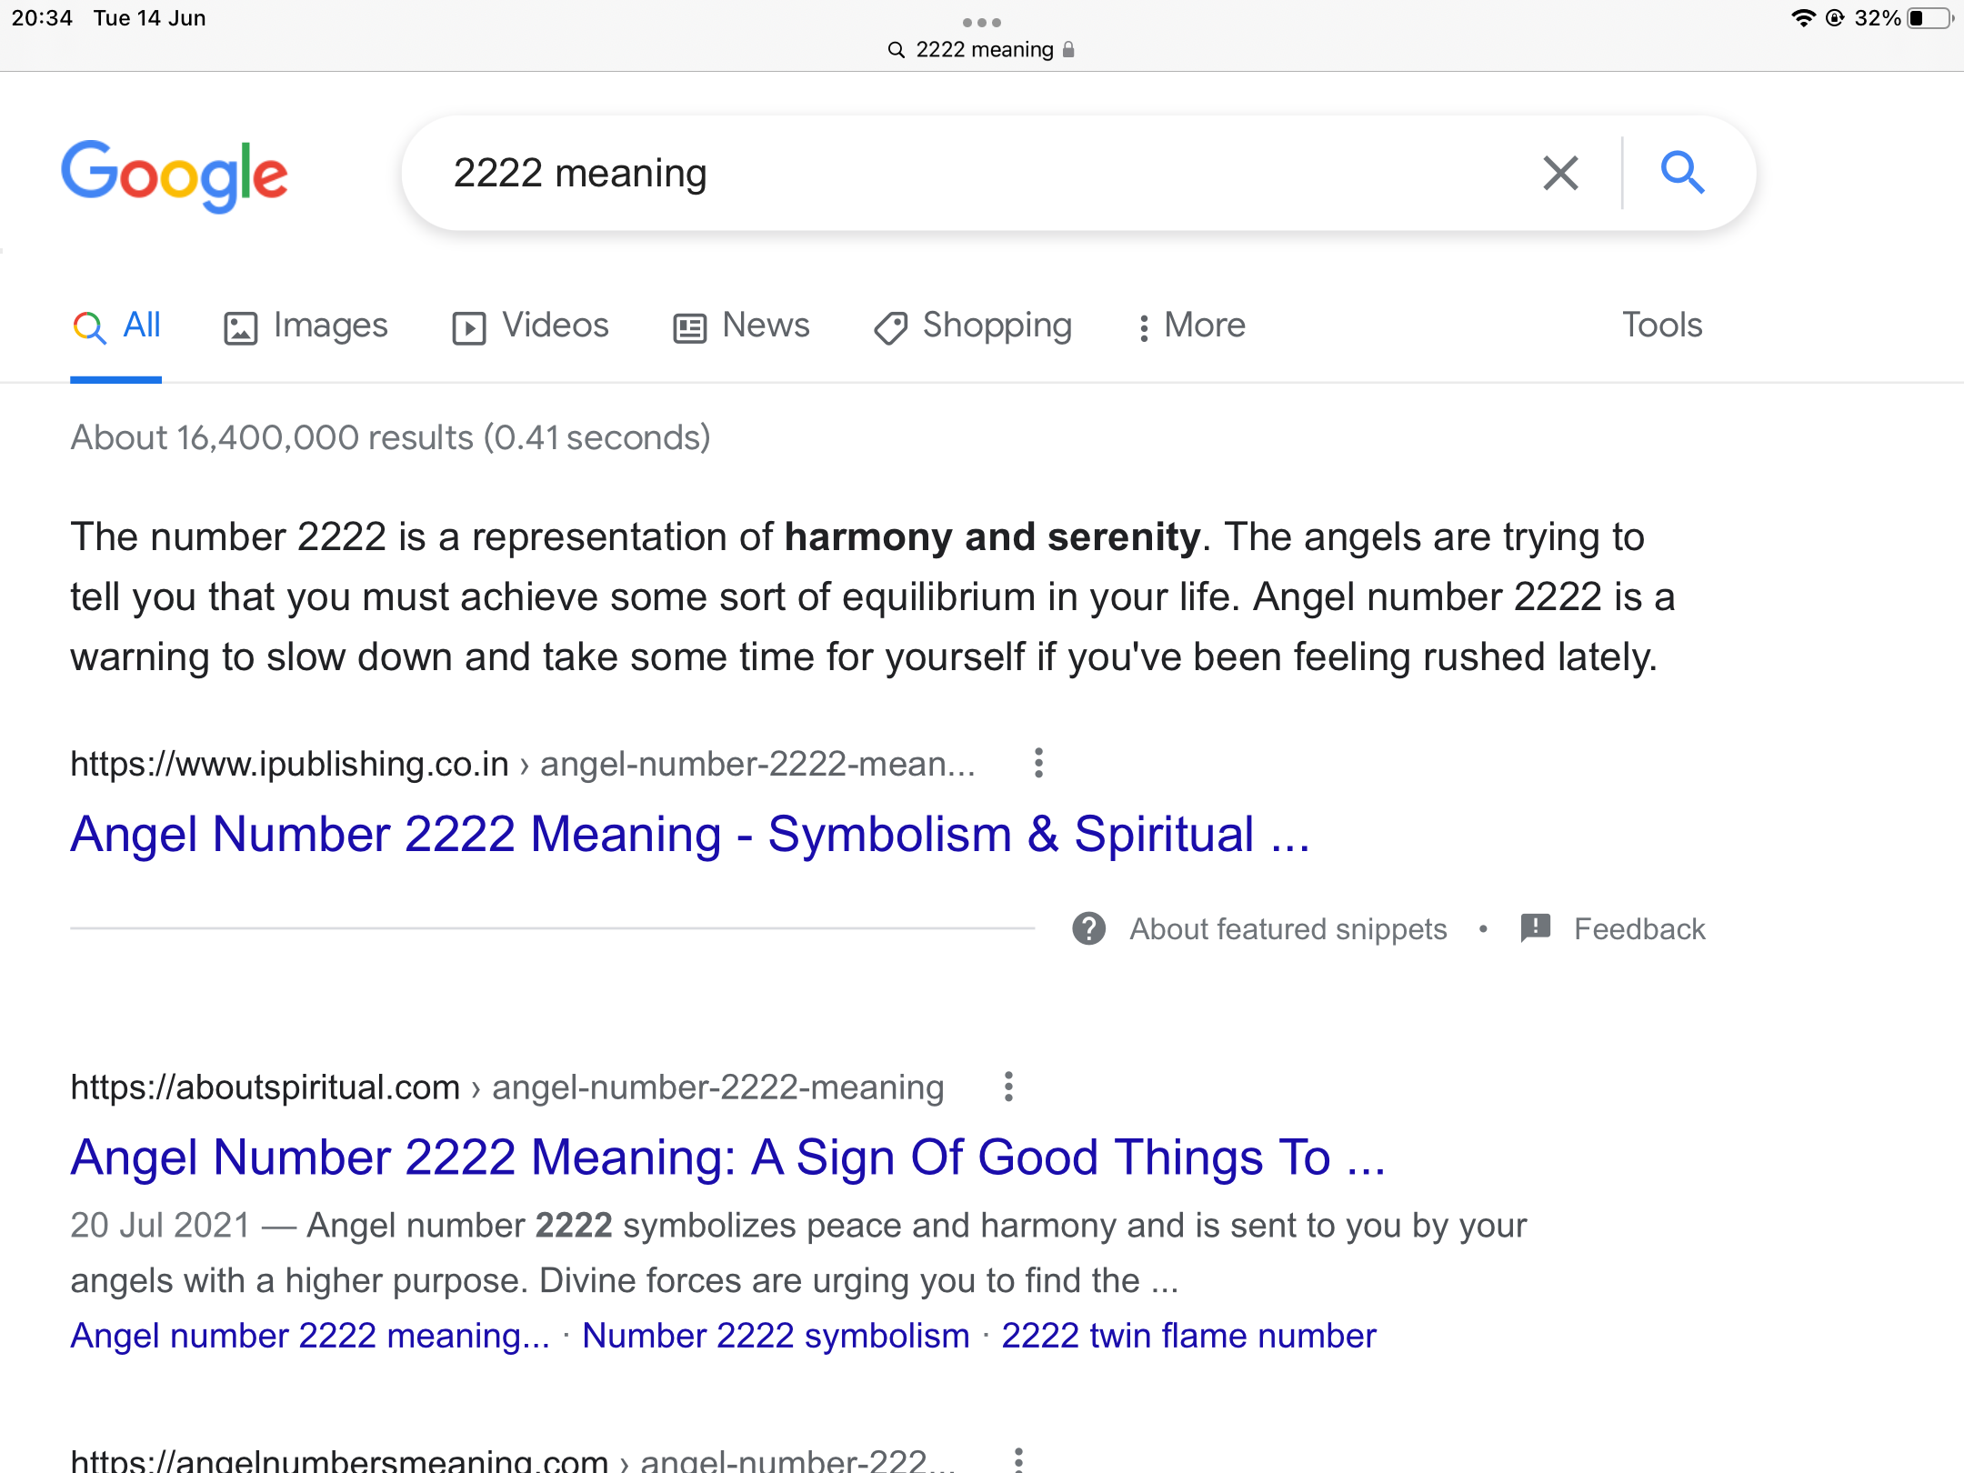Open options for aboutspiritual.com result
This screenshot has height=1473, width=1964.
tap(1008, 1087)
